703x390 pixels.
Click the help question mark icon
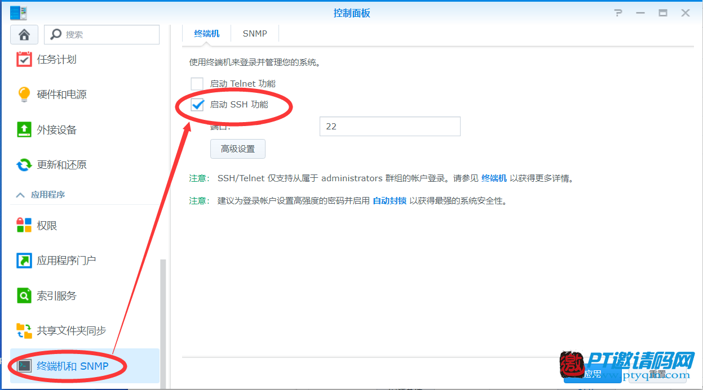pyautogui.click(x=618, y=12)
